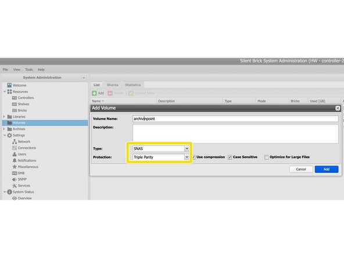Expand the Libraries tree node
Image resolution: width=344 pixels, height=258 pixels.
(4, 117)
